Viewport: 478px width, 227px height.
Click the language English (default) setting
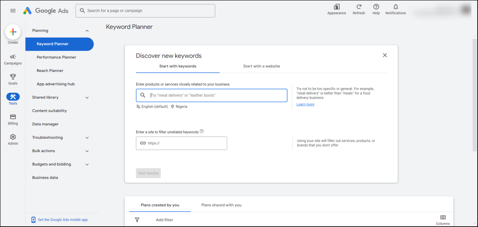click(x=152, y=107)
